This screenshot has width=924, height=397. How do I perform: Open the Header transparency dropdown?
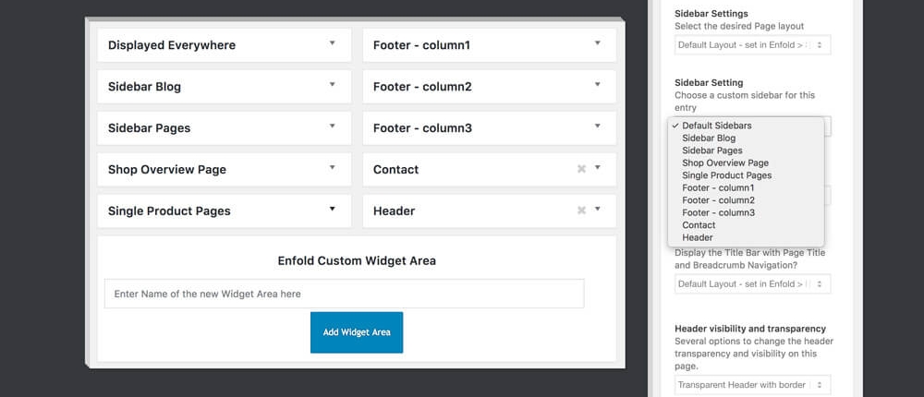[752, 385]
